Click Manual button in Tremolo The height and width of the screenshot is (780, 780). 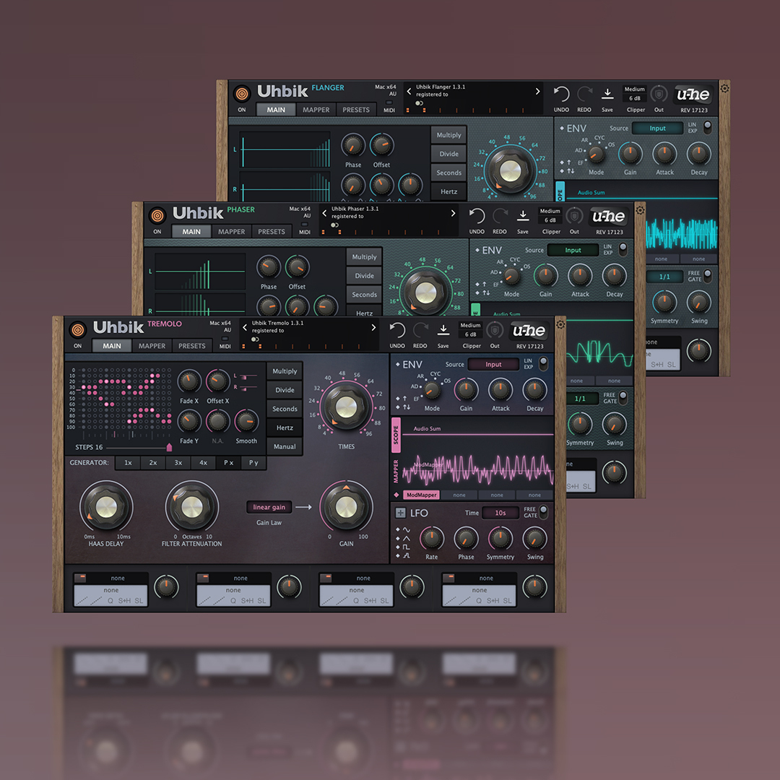[285, 447]
